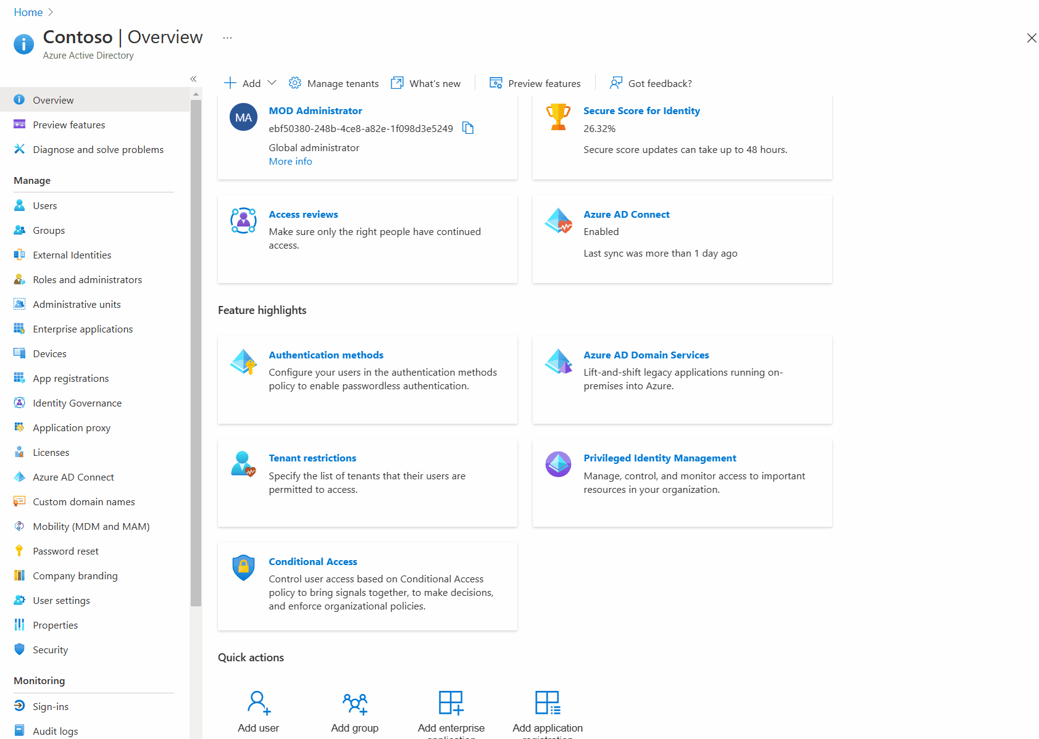
Task: Copy the MOD Administrator object ID
Action: tap(468, 128)
